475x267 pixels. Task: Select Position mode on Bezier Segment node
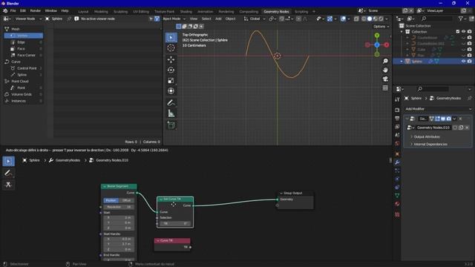[x=111, y=200]
